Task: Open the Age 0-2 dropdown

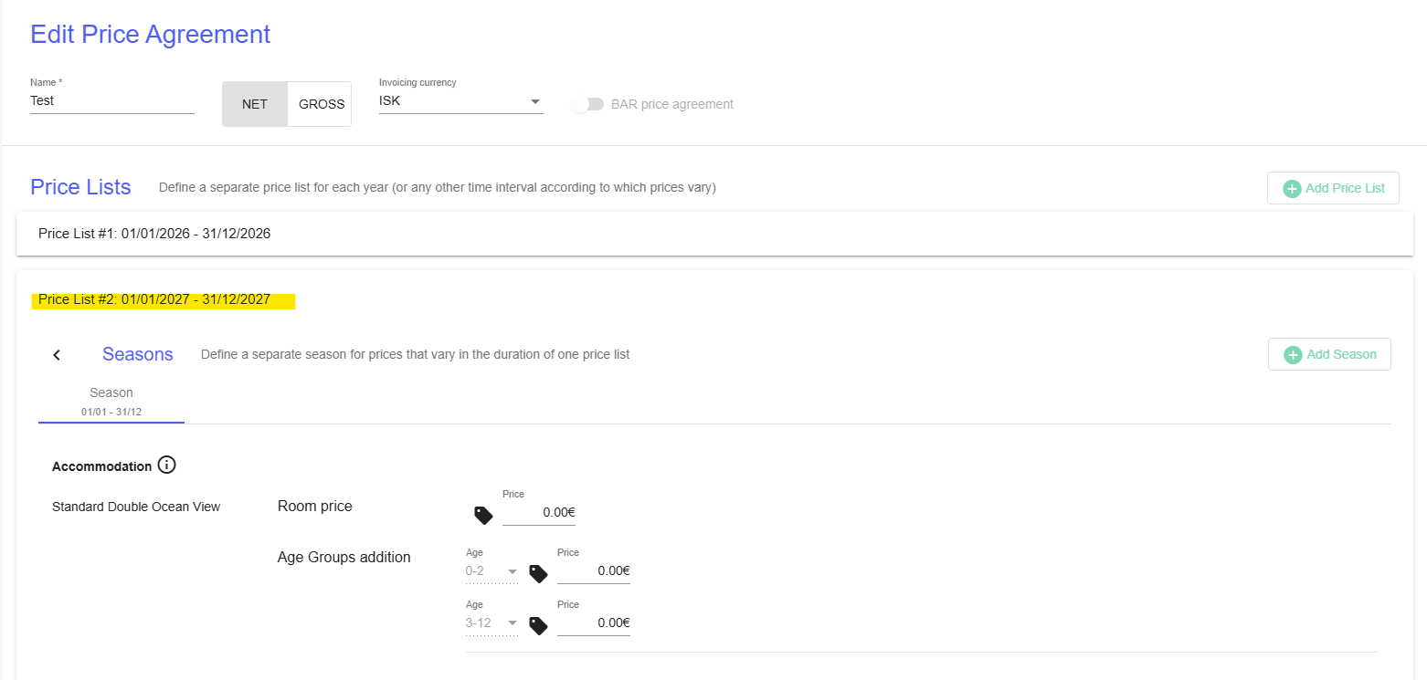Action: (492, 572)
